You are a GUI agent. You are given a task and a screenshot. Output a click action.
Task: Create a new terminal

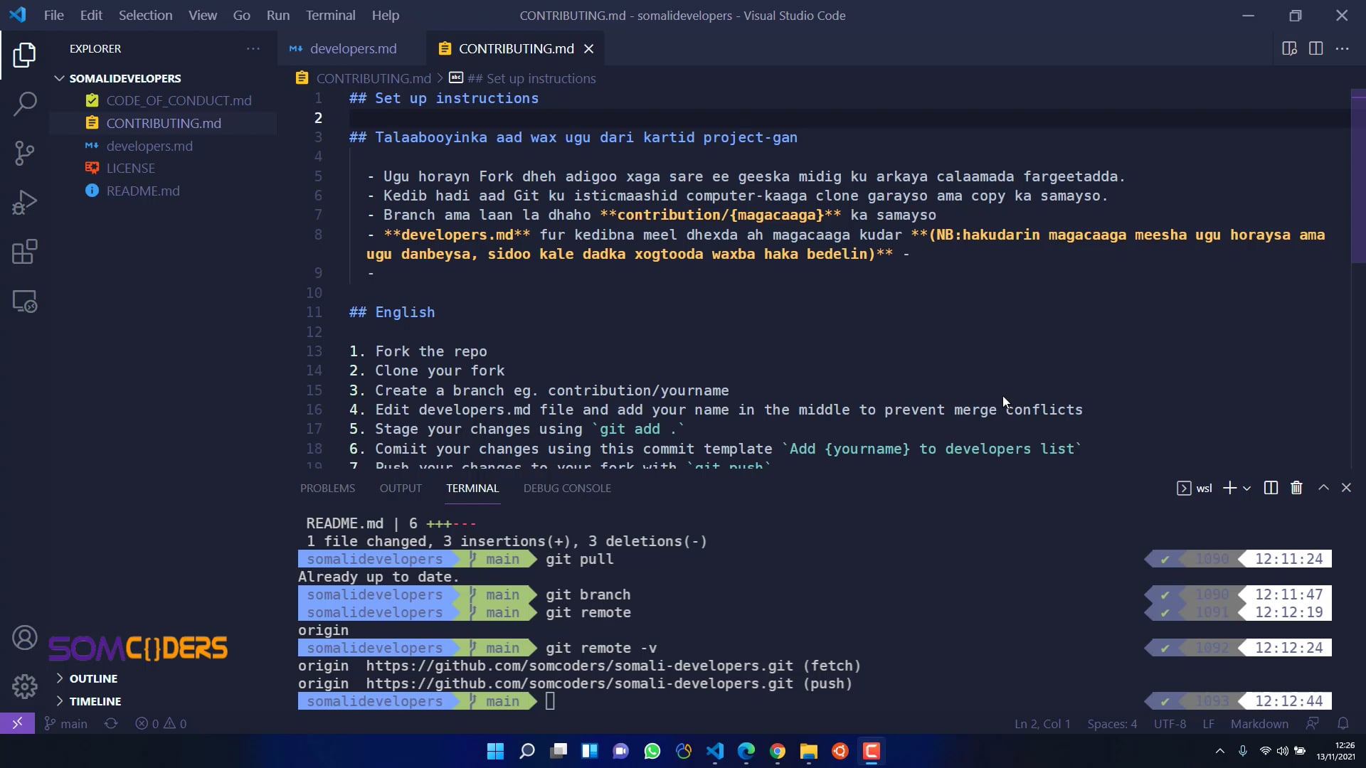(x=1229, y=488)
